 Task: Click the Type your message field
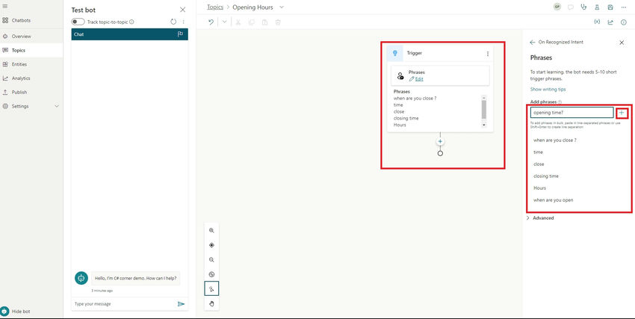(123, 303)
